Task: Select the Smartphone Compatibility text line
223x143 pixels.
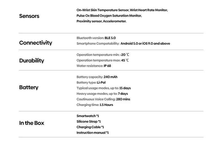Action: click(x=123, y=44)
